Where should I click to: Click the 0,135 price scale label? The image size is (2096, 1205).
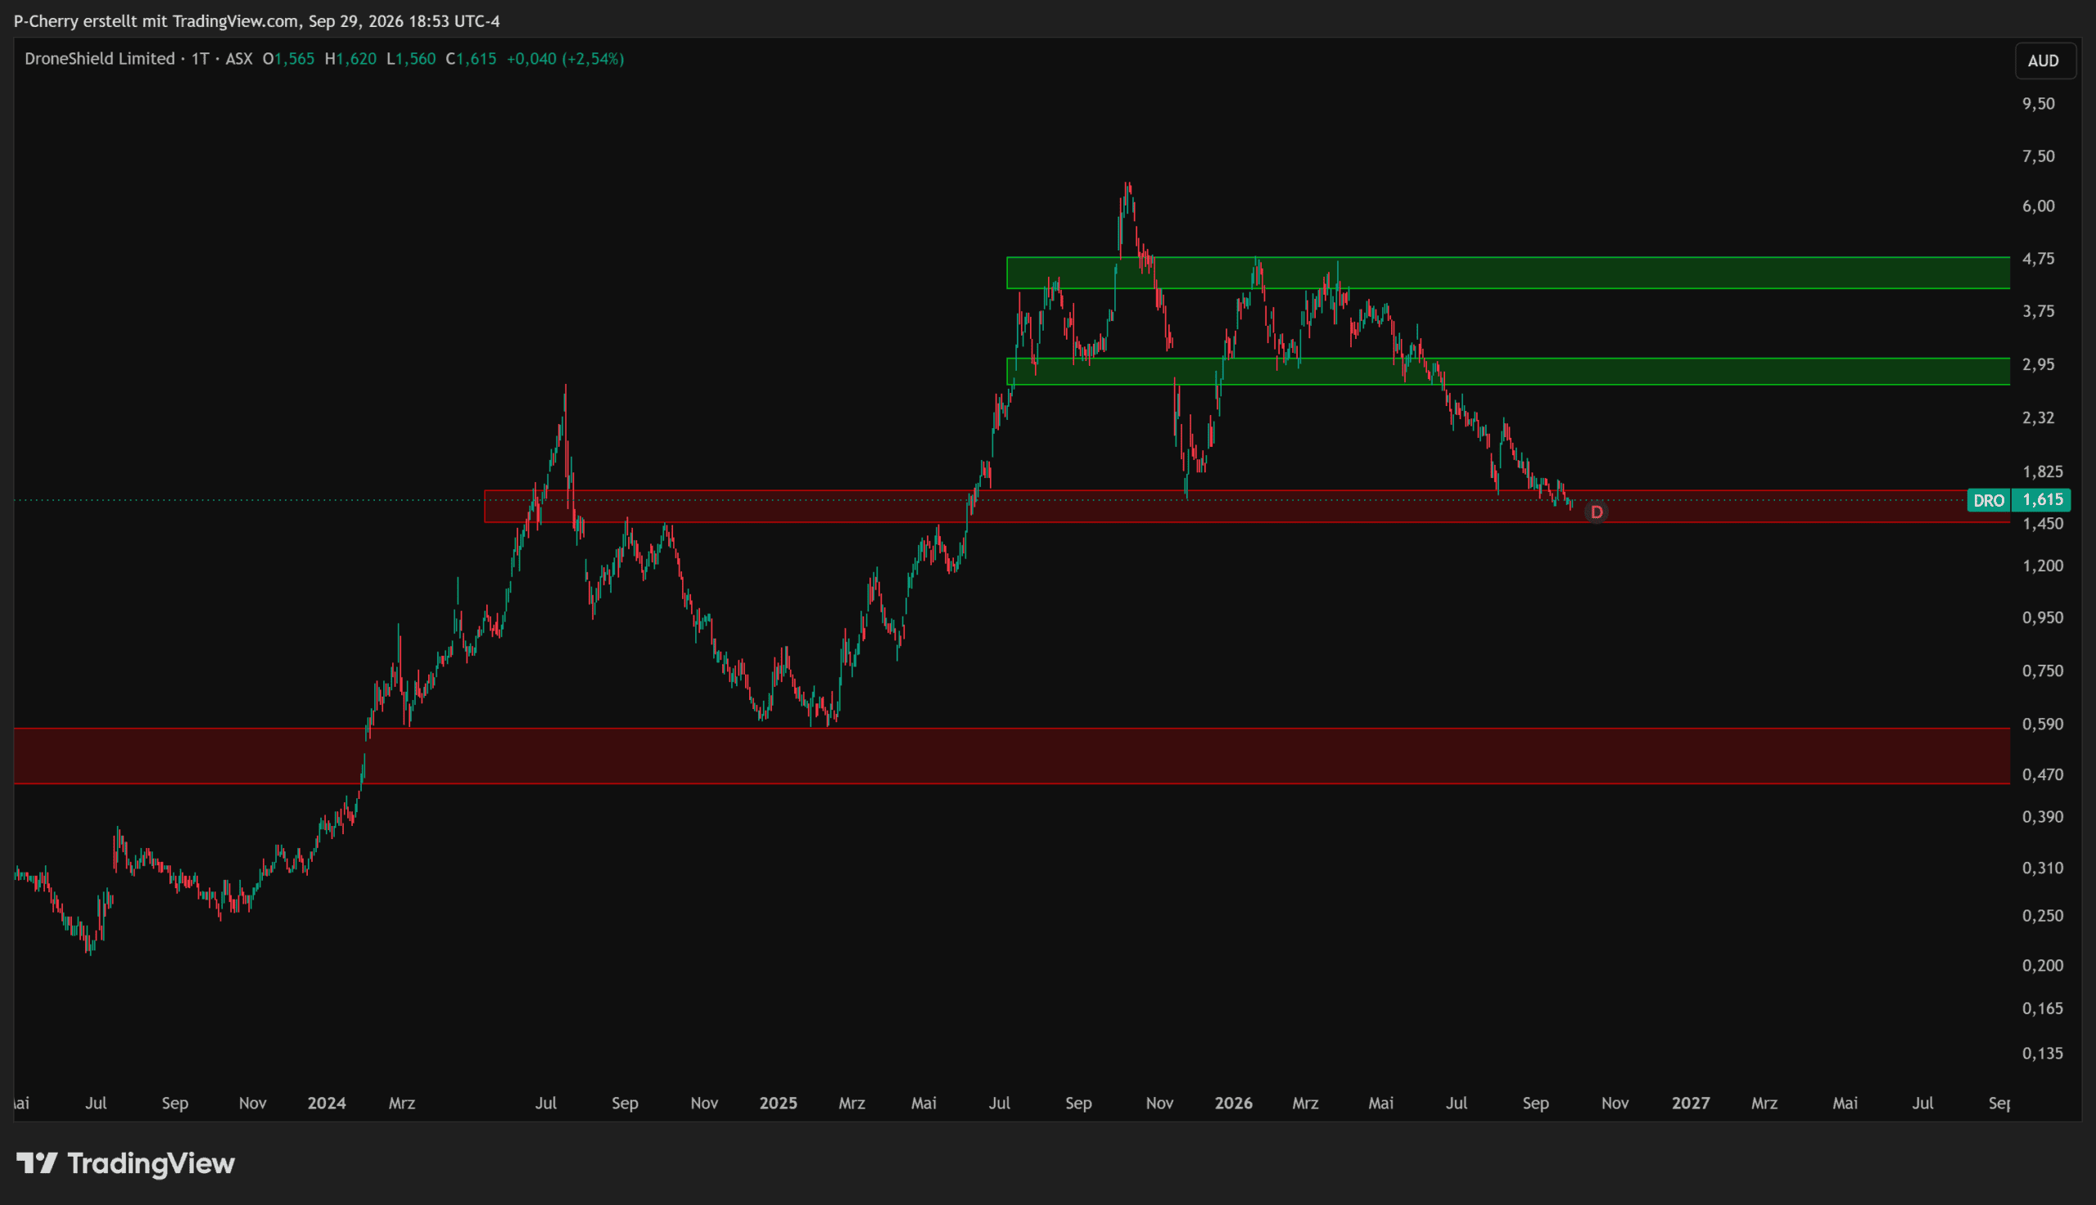(x=2042, y=1053)
